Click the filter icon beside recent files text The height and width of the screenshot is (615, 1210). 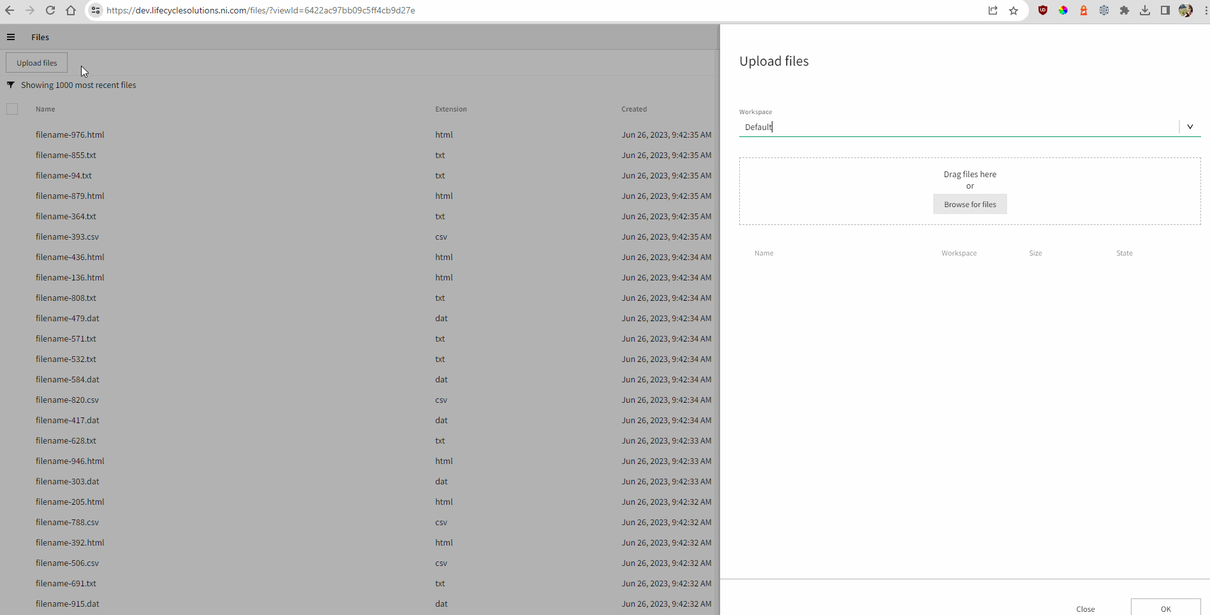click(10, 84)
